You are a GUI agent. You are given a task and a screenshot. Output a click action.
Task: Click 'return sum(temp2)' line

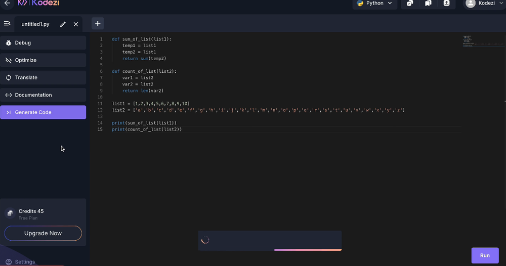[x=144, y=58]
